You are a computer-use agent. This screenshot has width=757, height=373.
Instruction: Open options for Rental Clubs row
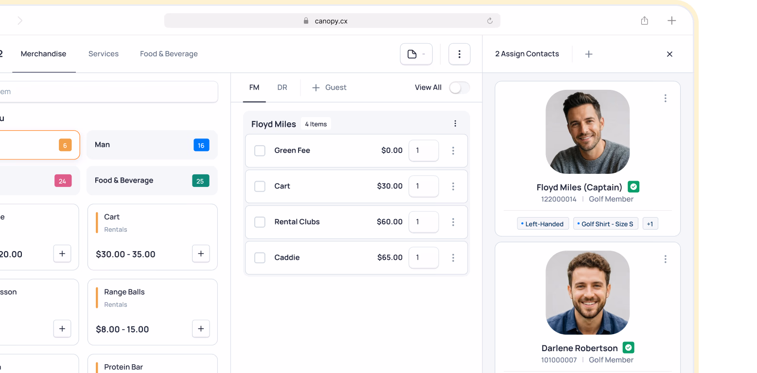pyautogui.click(x=453, y=222)
